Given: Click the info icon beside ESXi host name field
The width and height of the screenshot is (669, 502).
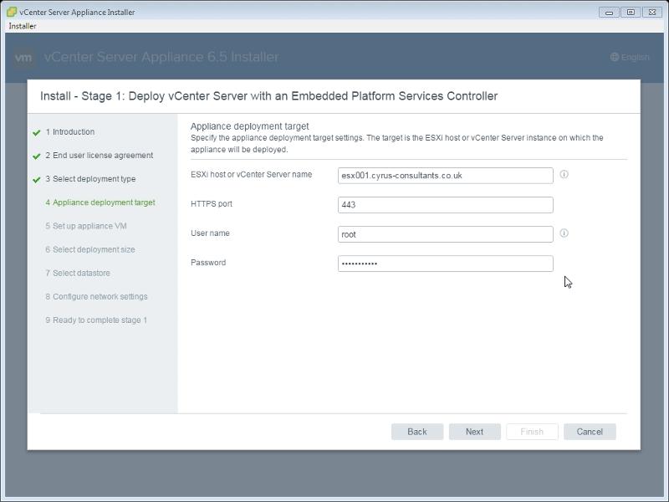Looking at the screenshot, I should (564, 174).
